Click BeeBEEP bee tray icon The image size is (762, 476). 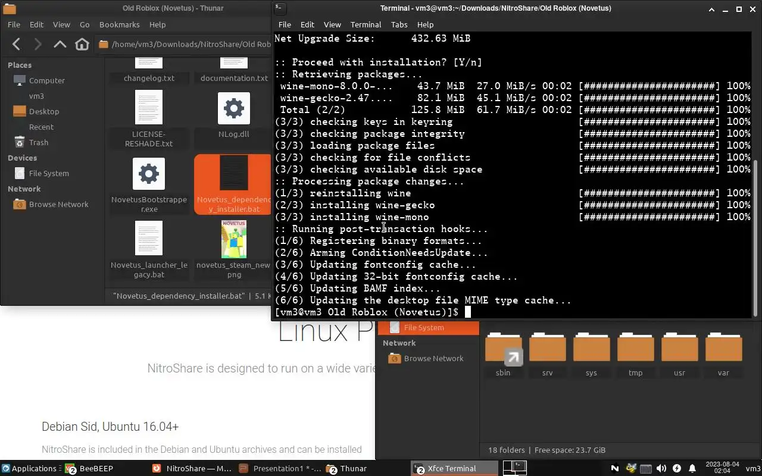tap(631, 468)
